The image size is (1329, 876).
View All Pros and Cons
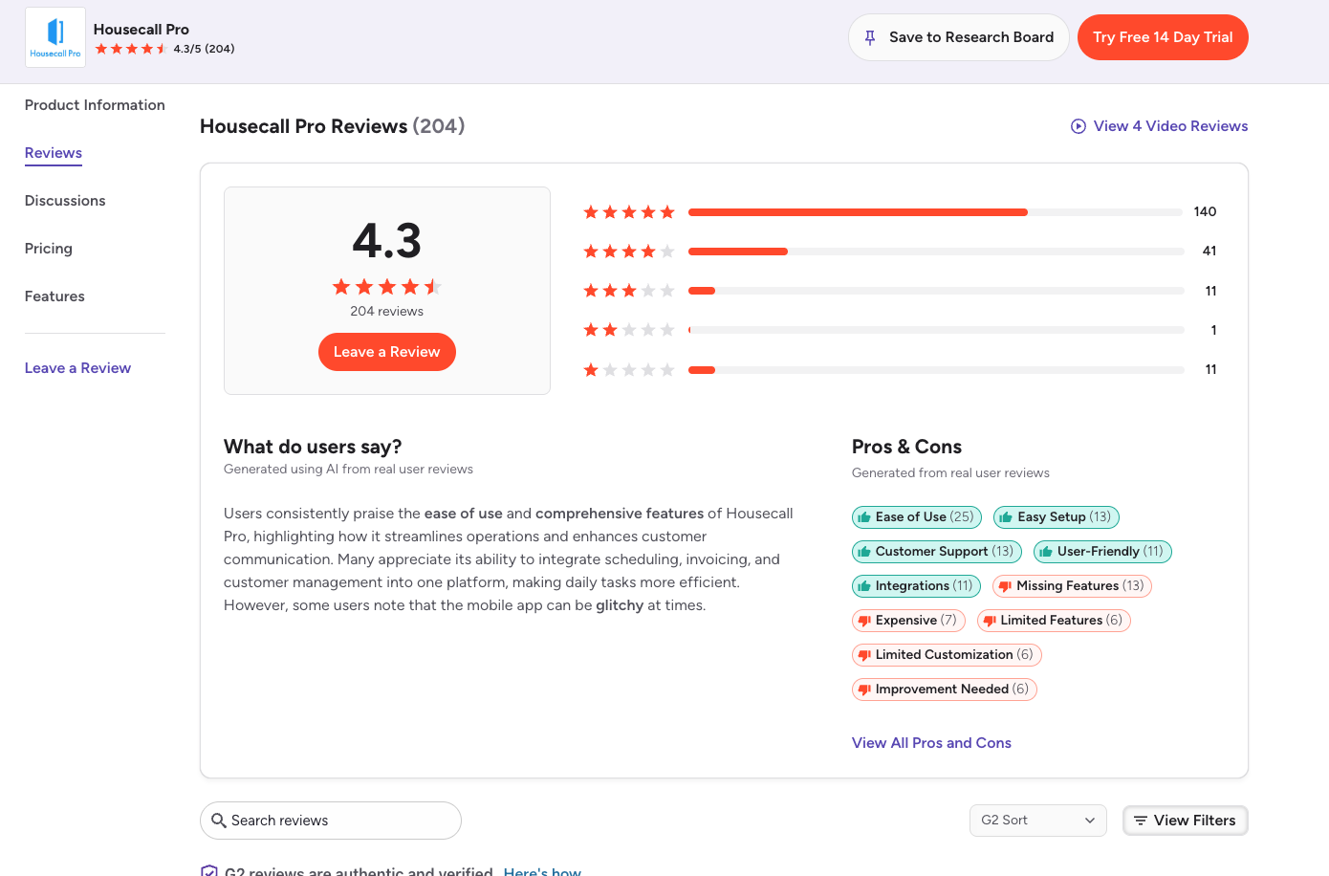[931, 743]
